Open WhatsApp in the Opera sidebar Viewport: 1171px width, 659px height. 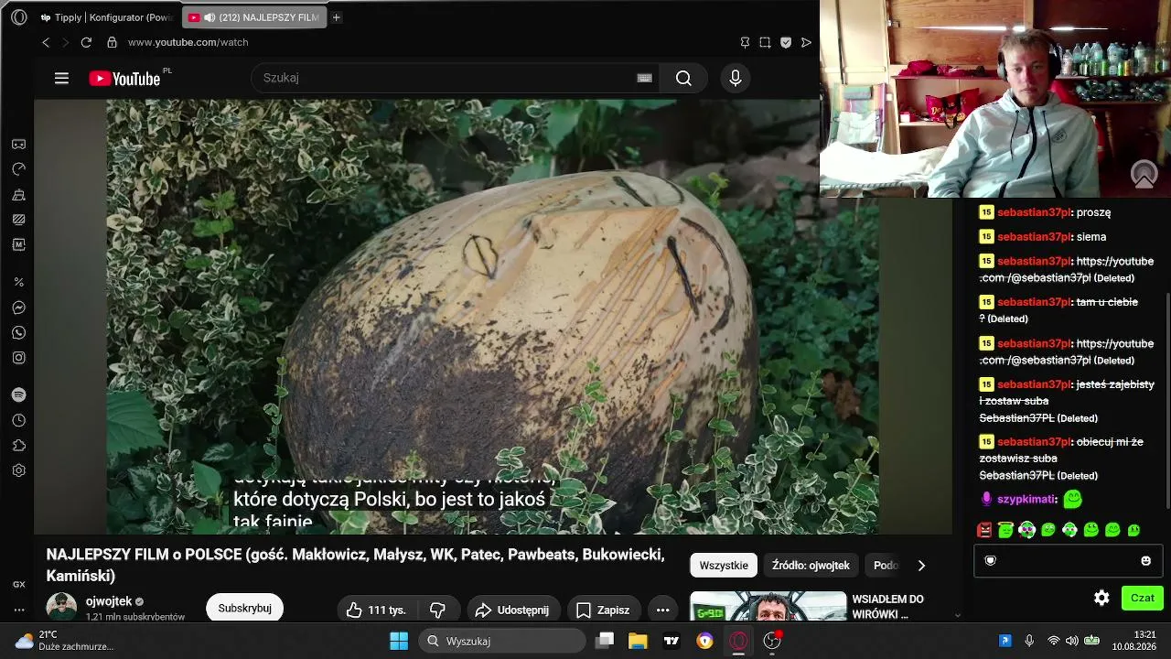tap(18, 333)
